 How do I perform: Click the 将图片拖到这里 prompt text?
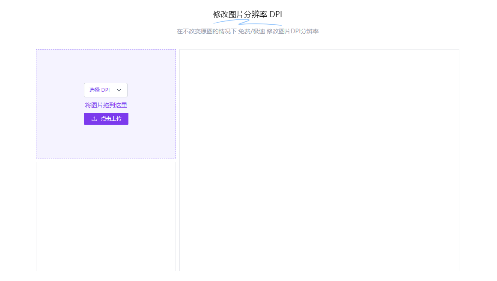point(106,105)
